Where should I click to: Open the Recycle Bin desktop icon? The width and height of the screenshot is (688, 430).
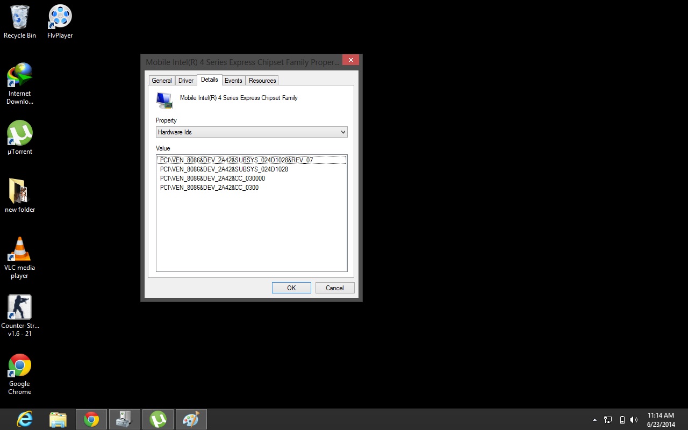click(20, 22)
